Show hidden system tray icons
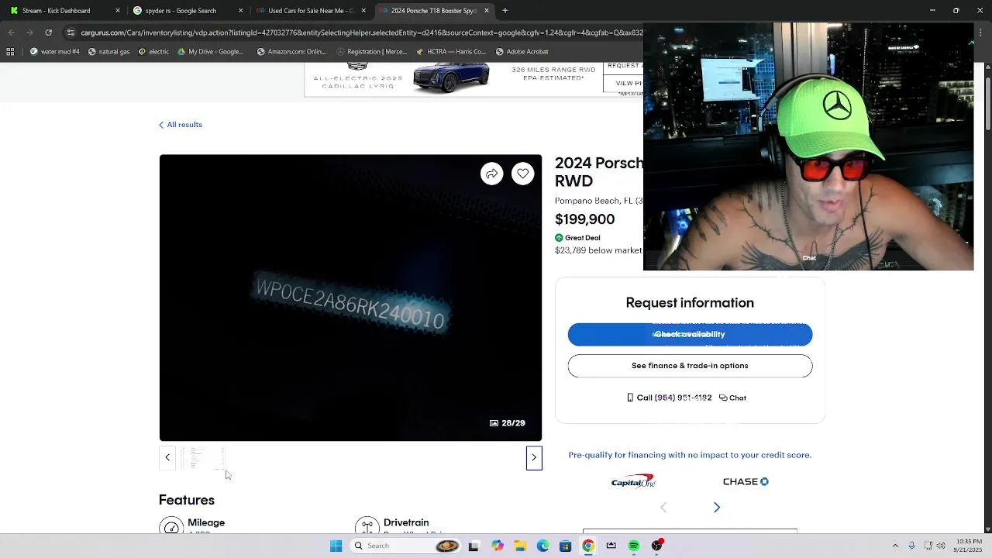Screen dimensions: 992x558 coord(895,546)
